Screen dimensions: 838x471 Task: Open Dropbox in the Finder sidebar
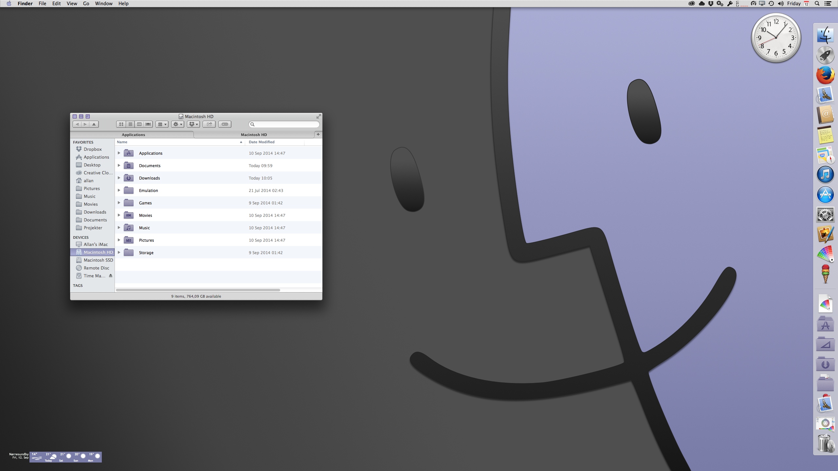93,149
